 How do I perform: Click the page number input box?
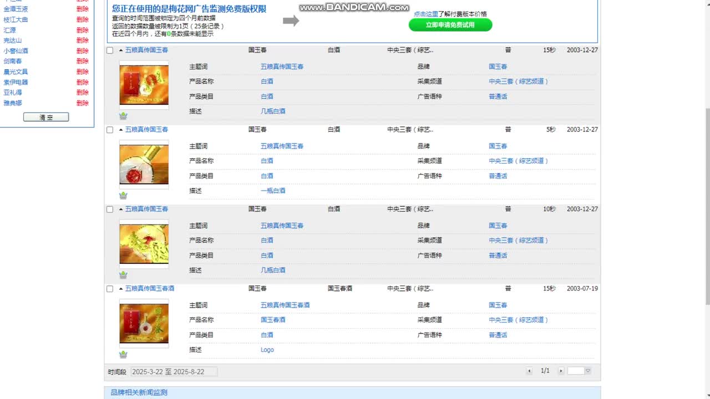576,371
